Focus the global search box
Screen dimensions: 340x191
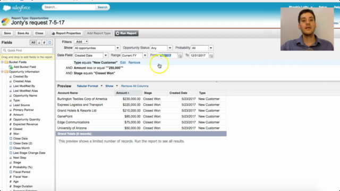pos(69,7)
